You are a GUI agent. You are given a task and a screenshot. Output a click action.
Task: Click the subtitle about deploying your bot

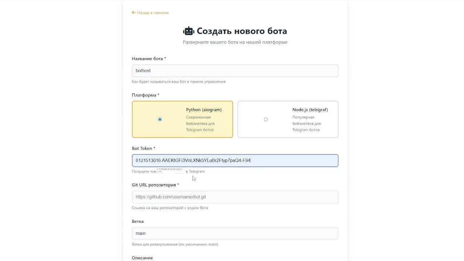click(x=235, y=42)
